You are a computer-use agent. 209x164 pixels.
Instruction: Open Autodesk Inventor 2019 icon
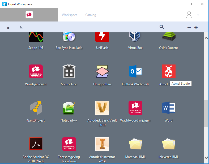tap(102, 144)
